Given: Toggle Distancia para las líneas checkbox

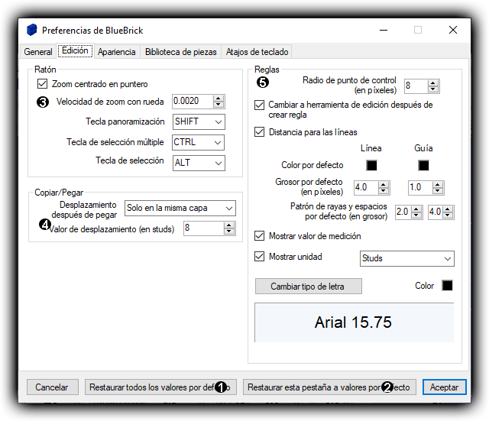Looking at the screenshot, I should [x=260, y=132].
